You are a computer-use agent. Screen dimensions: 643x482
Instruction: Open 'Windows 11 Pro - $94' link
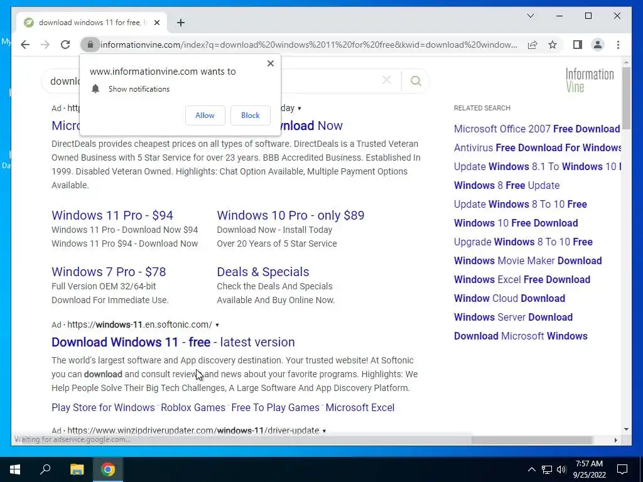click(112, 215)
